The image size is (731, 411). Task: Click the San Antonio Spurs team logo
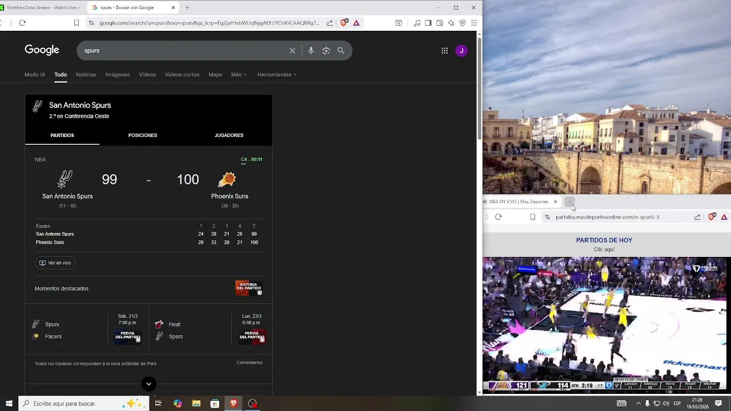click(x=65, y=179)
